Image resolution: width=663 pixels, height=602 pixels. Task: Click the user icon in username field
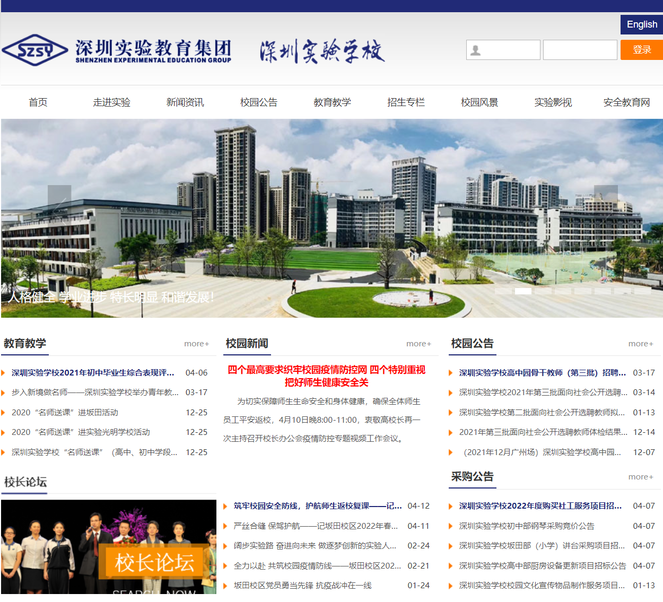(x=476, y=50)
